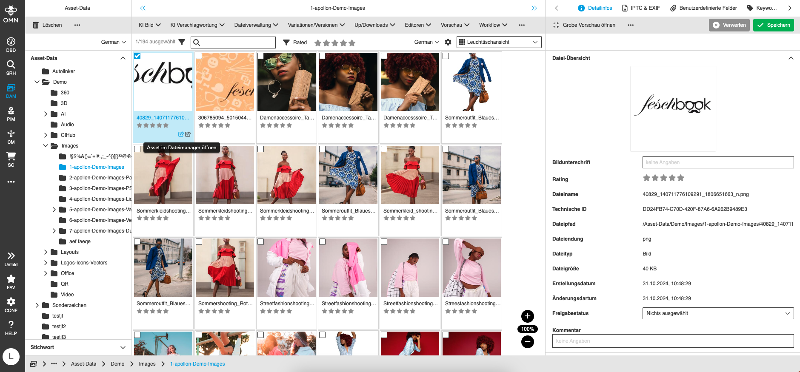Viewport: 800px width, 372px height.
Task: Switch to the IPTC & EXIF tab
Action: (641, 8)
